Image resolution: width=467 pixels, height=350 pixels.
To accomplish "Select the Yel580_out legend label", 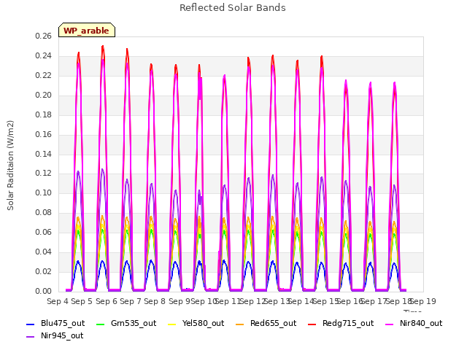I will (x=203, y=323).
